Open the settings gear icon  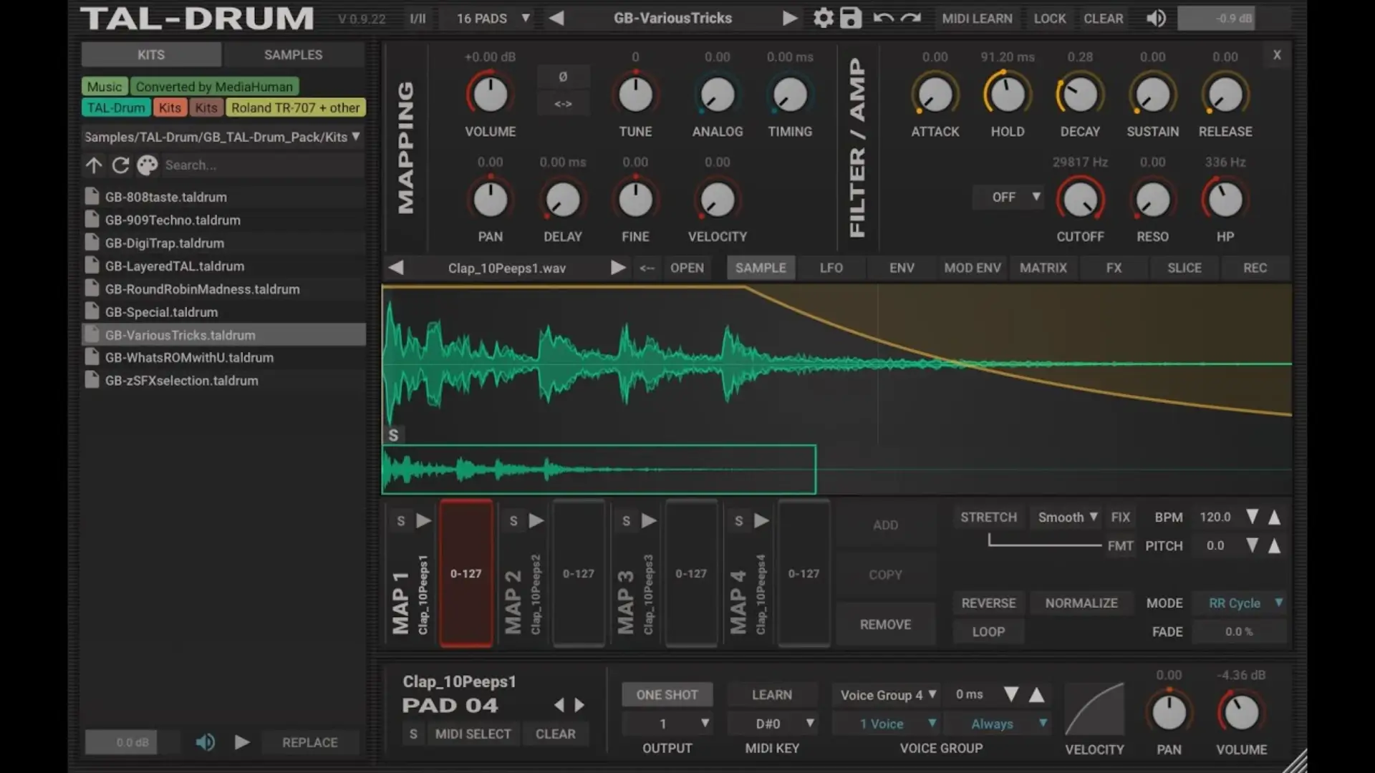point(823,18)
